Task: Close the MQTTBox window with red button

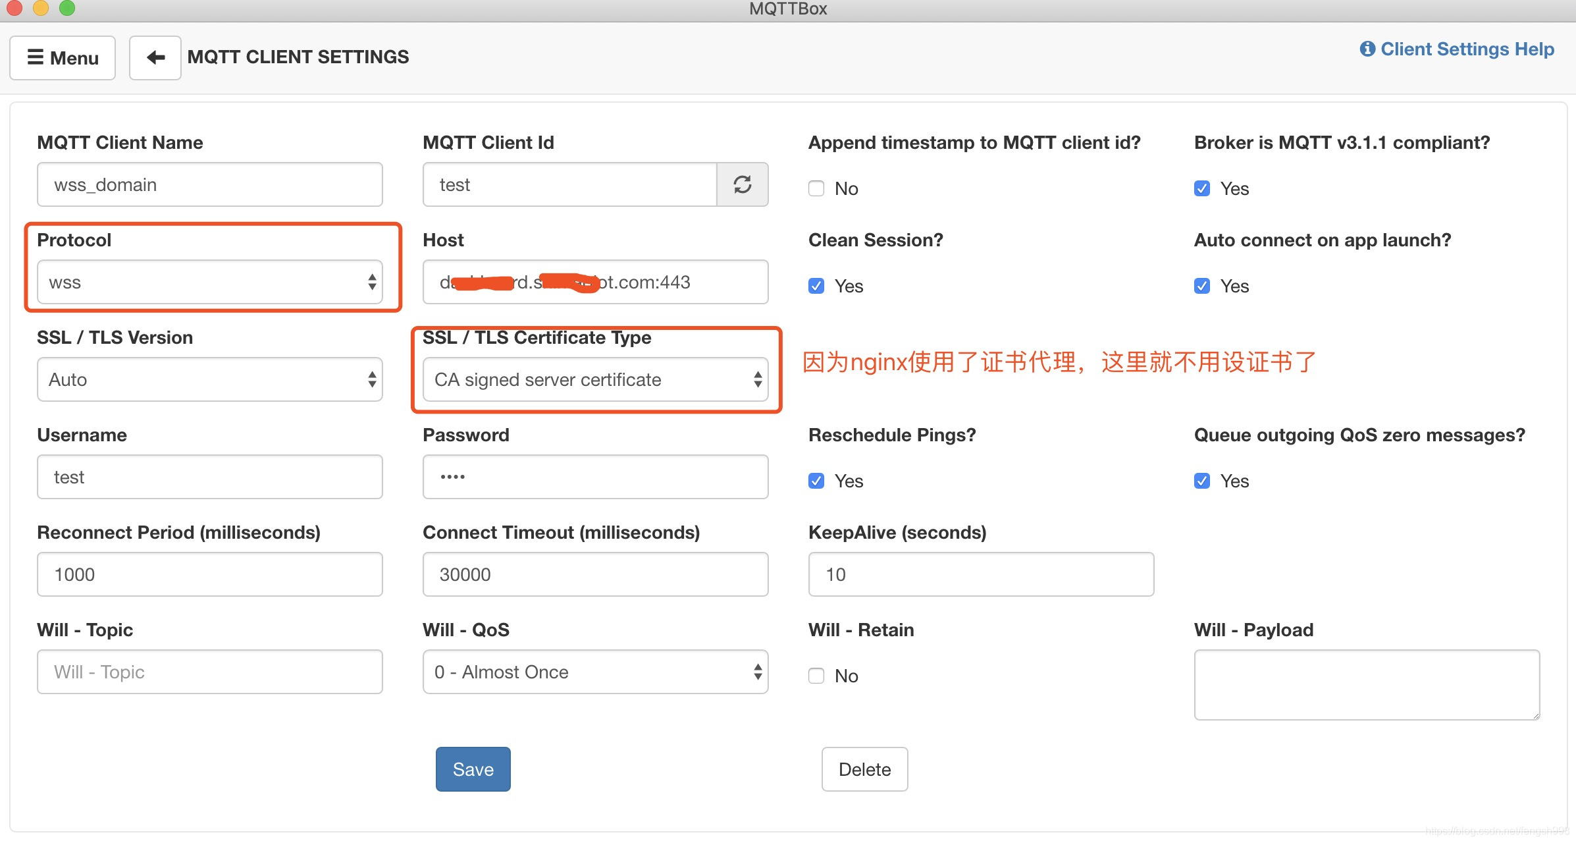Action: point(14,8)
